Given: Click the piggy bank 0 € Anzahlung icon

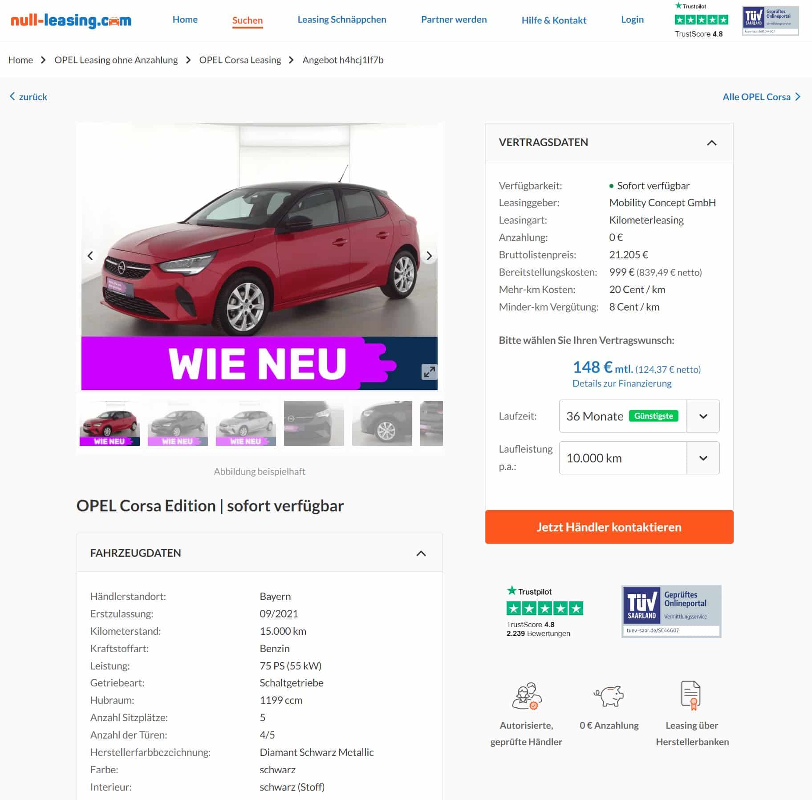Looking at the screenshot, I should 609,696.
